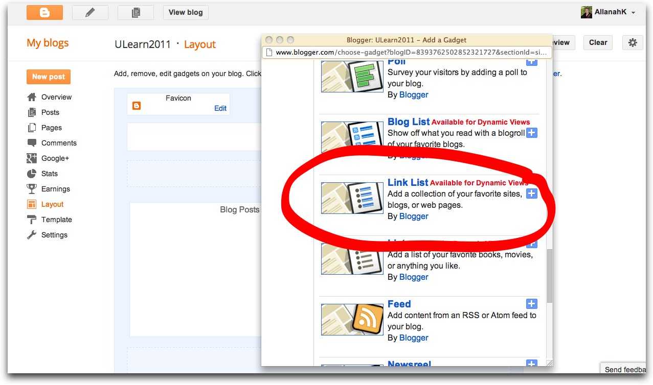Select Google+ in the sidebar

coord(55,158)
